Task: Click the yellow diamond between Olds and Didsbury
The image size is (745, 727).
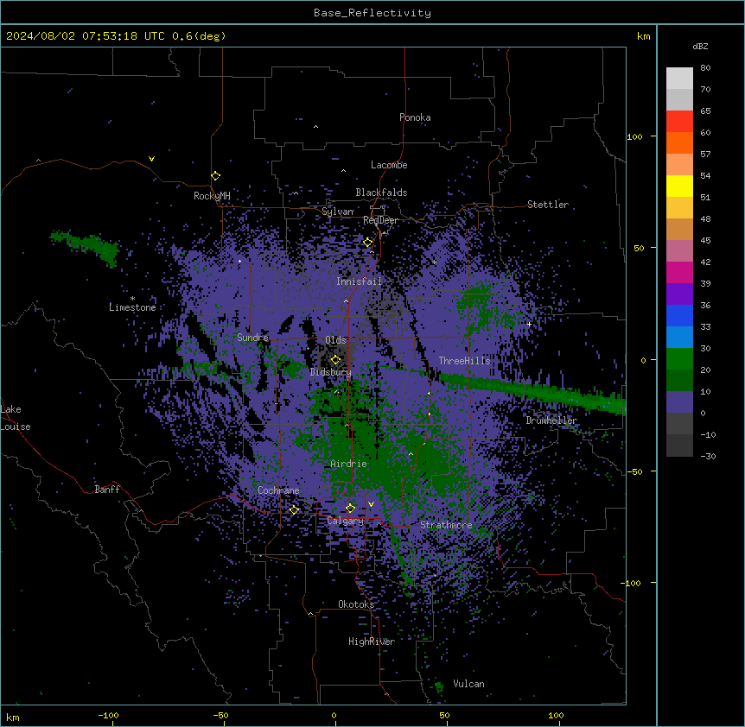Action: 335,360
